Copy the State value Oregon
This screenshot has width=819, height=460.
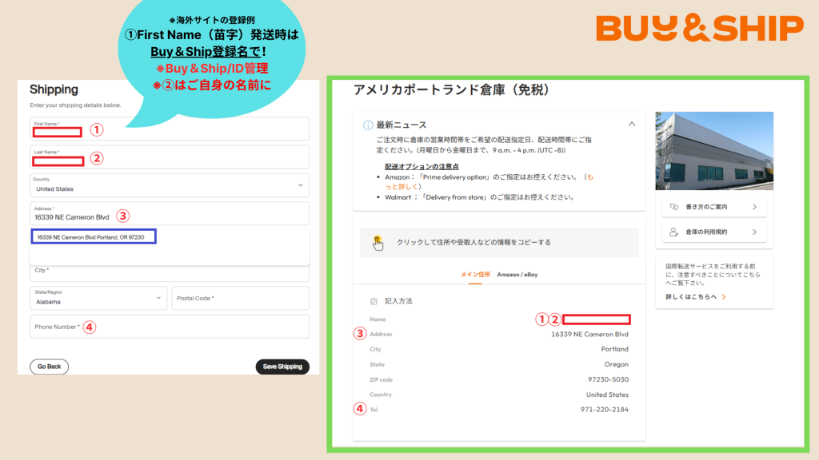pyautogui.click(x=617, y=364)
